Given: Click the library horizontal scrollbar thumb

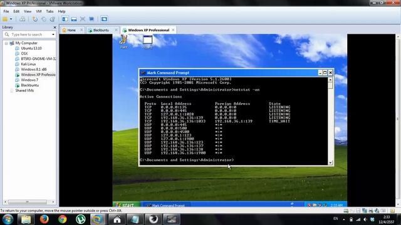Looking at the screenshot, I should coord(27,202).
